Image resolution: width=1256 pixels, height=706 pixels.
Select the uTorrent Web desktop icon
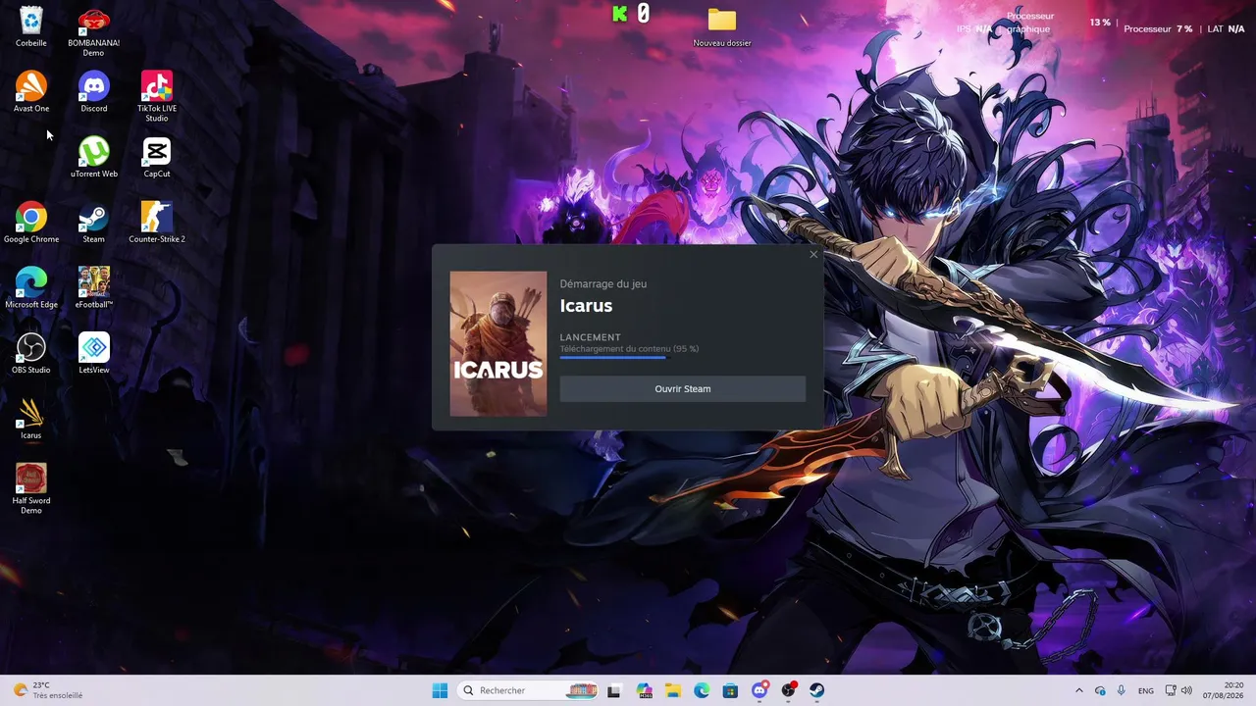[x=94, y=158]
